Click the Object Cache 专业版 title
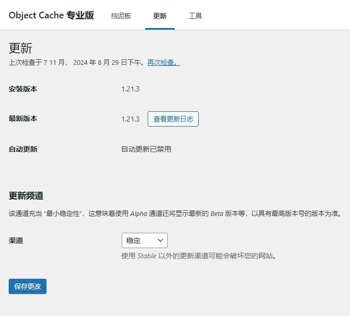Image resolution: width=350 pixels, height=316 pixels. [x=51, y=15]
